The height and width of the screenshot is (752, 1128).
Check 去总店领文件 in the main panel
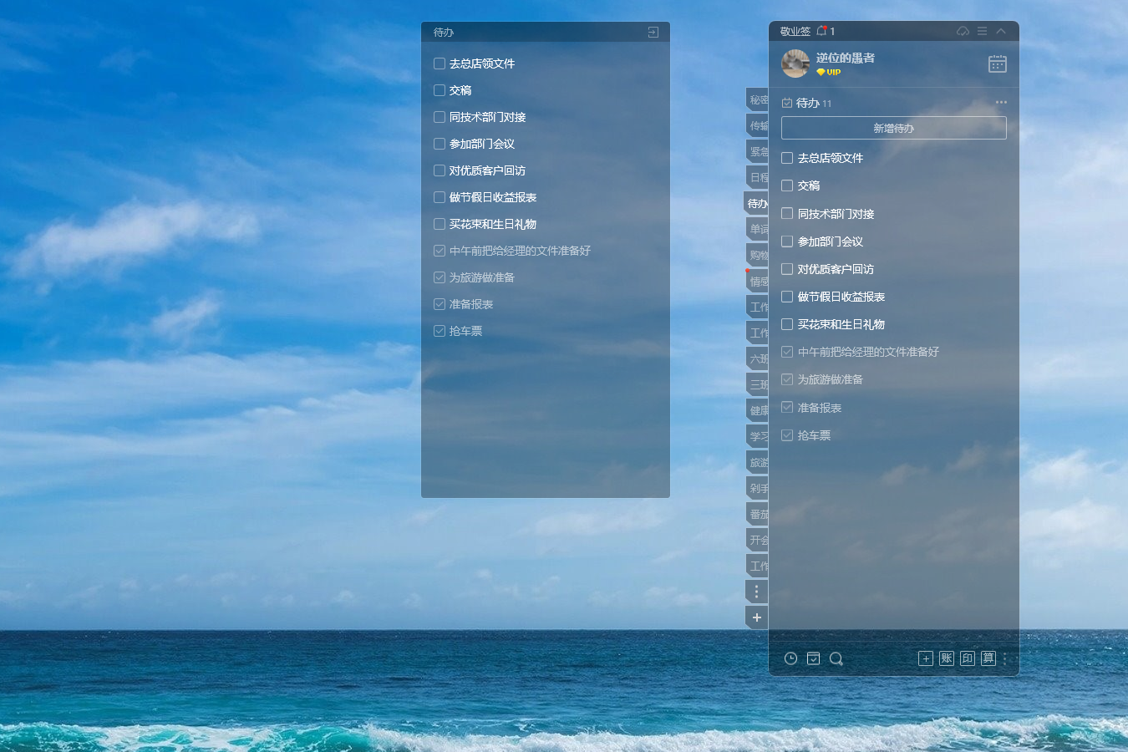(x=787, y=158)
